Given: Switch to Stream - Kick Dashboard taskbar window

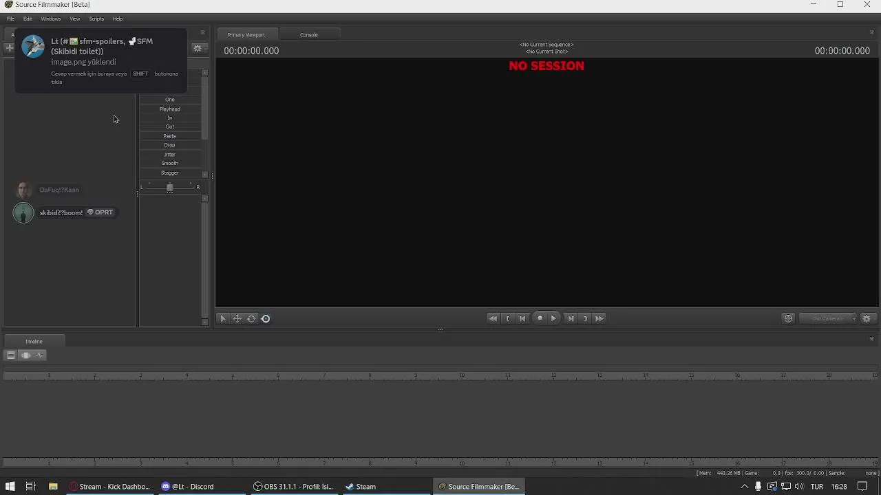Looking at the screenshot, I should click(110, 486).
